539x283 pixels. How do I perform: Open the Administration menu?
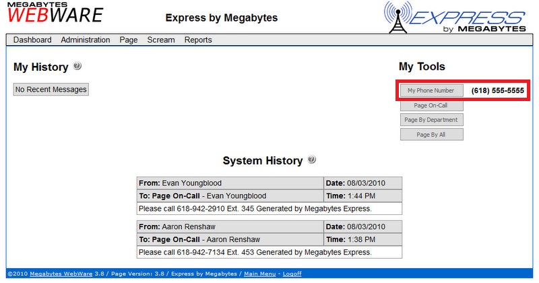[85, 40]
